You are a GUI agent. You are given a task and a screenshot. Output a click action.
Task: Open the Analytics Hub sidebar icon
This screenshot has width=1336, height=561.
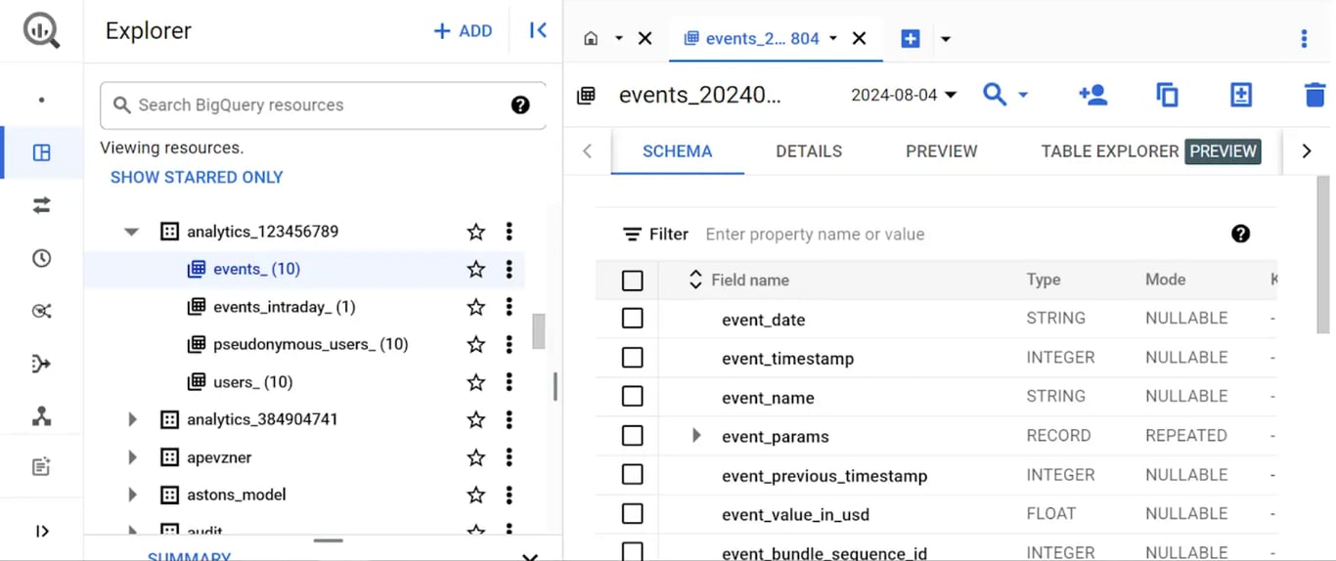coord(41,311)
